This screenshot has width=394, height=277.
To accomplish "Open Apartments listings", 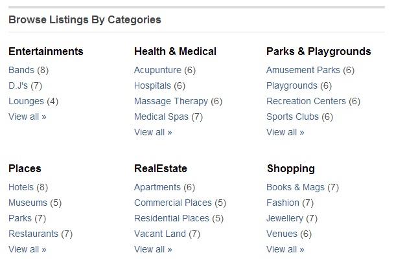I will (157, 187).
